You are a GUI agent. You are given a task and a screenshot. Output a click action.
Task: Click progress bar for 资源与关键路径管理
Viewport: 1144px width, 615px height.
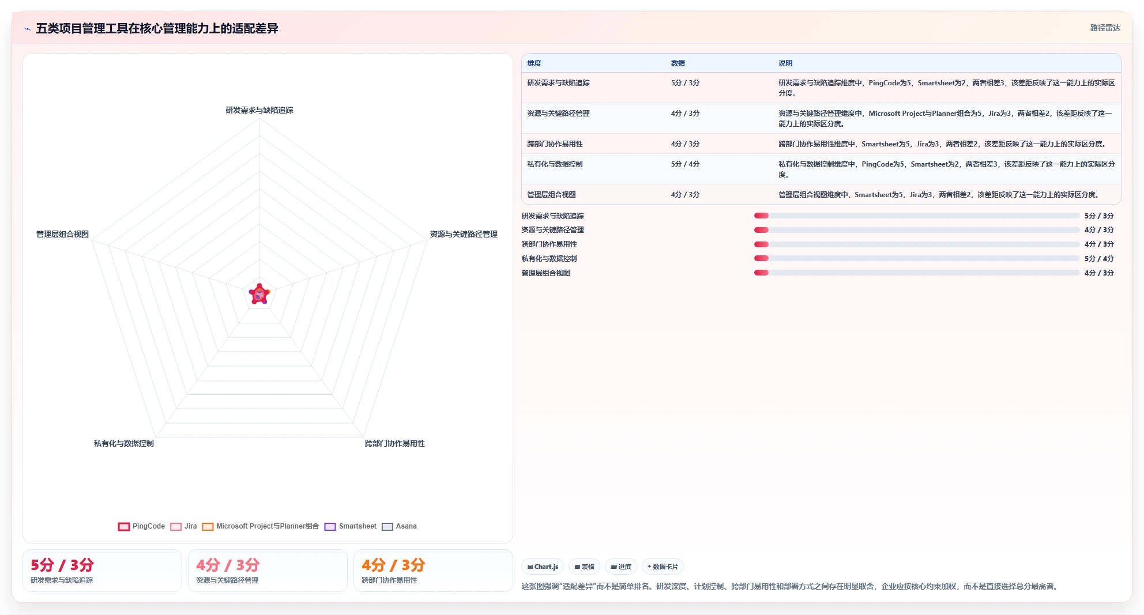[x=917, y=230]
